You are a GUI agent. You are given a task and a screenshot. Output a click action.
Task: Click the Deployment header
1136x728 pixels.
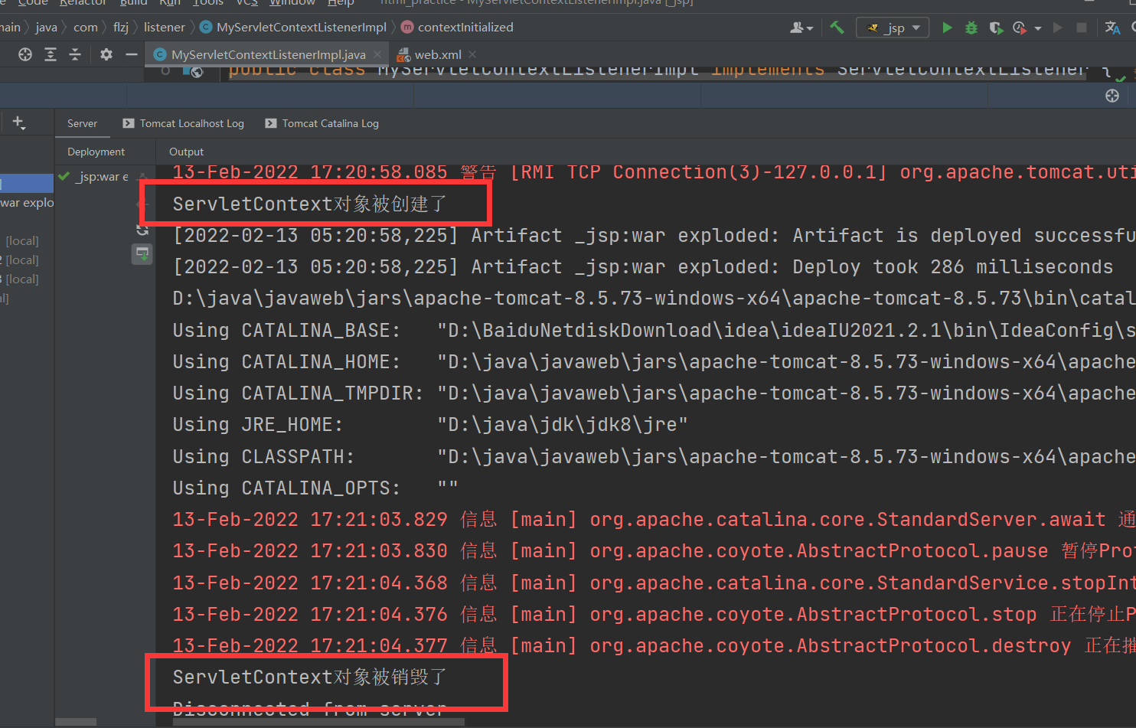coord(96,152)
